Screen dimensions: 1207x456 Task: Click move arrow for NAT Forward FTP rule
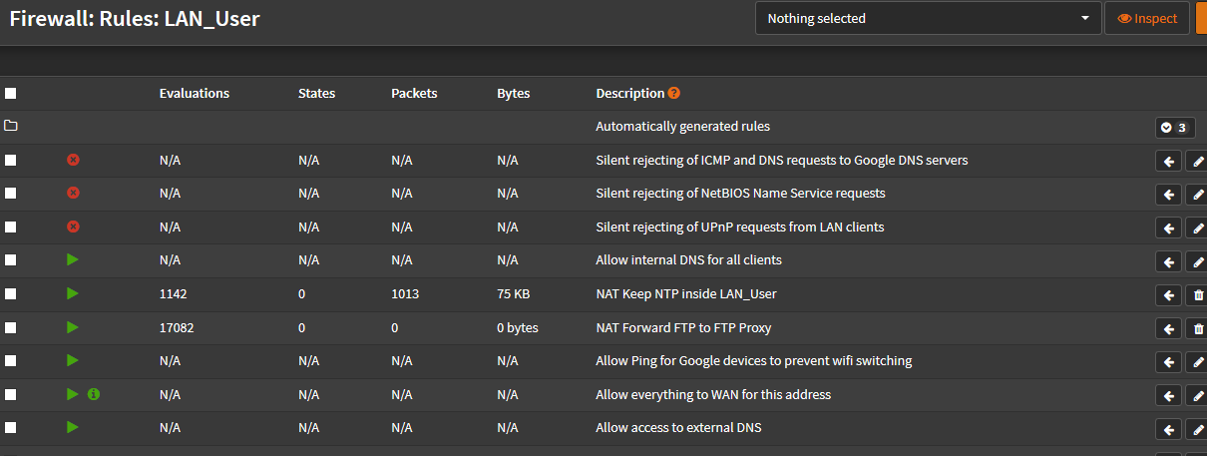click(1168, 328)
